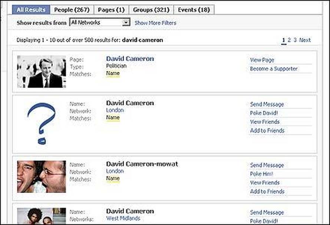Click the View Page link
The width and height of the screenshot is (330, 225).
coord(262,60)
